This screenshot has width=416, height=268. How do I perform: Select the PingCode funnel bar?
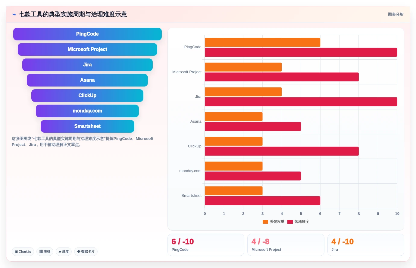tap(87, 34)
